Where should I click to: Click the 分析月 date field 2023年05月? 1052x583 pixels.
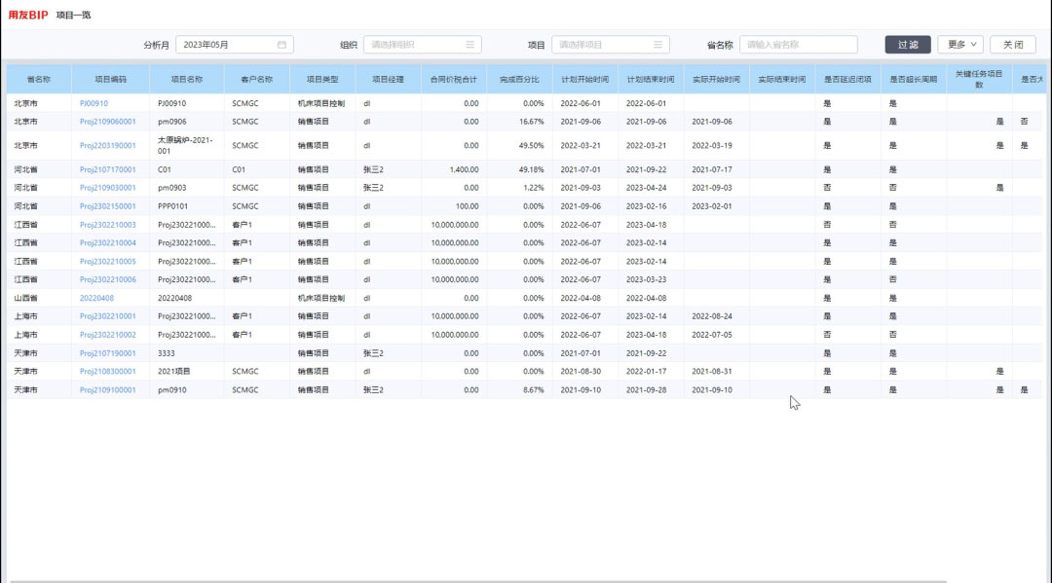click(234, 45)
